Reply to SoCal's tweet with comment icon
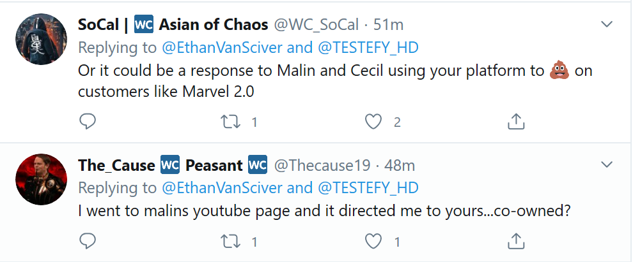The width and height of the screenshot is (633, 262). click(x=87, y=121)
